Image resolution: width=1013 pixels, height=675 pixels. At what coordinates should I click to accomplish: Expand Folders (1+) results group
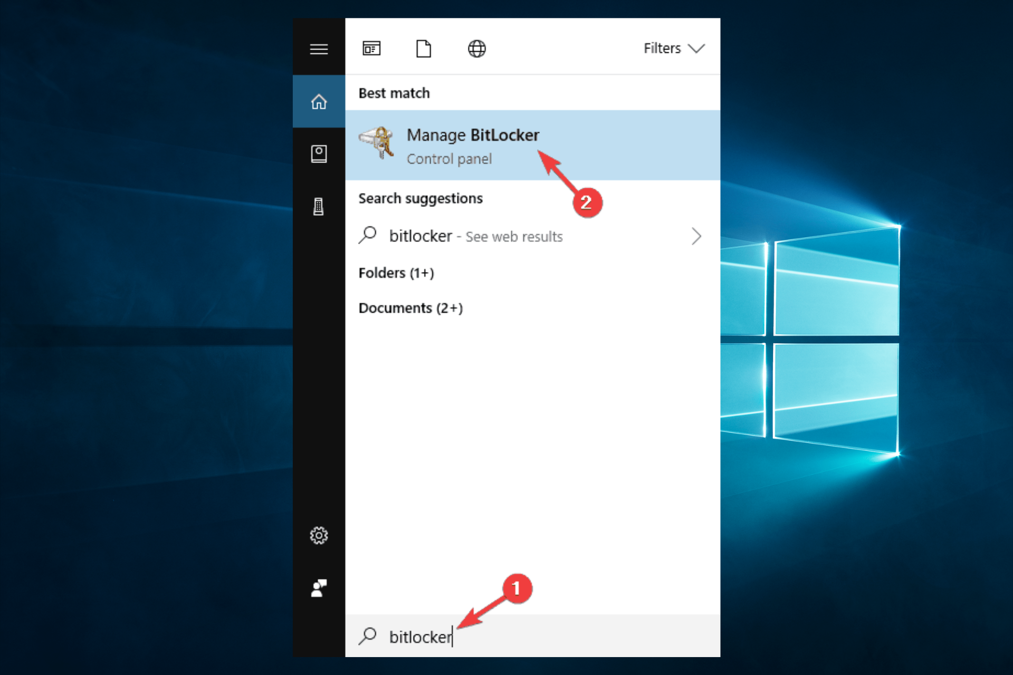[396, 273]
